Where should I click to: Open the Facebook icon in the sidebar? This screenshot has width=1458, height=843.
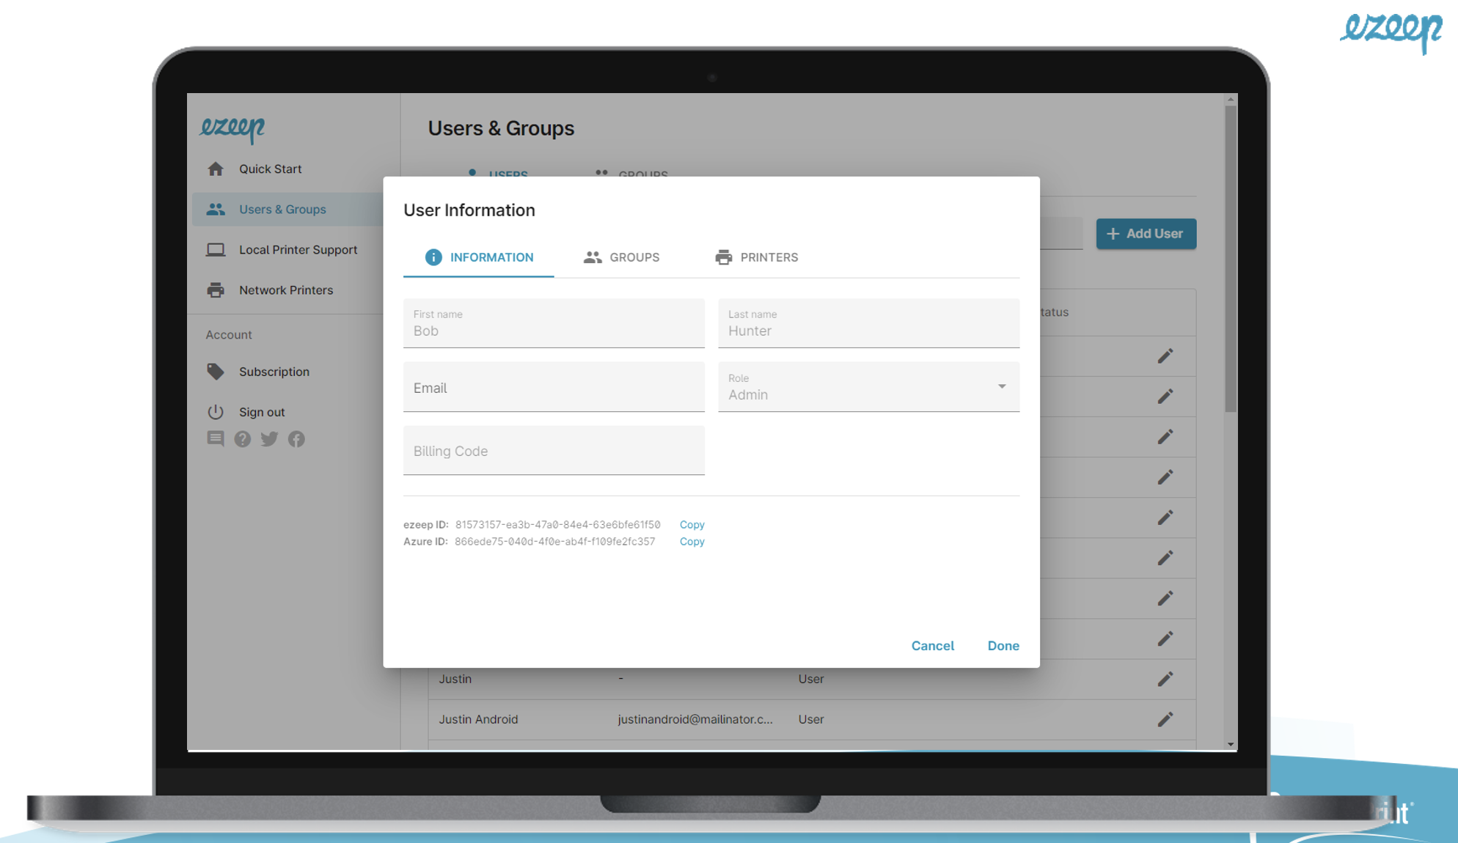point(296,439)
